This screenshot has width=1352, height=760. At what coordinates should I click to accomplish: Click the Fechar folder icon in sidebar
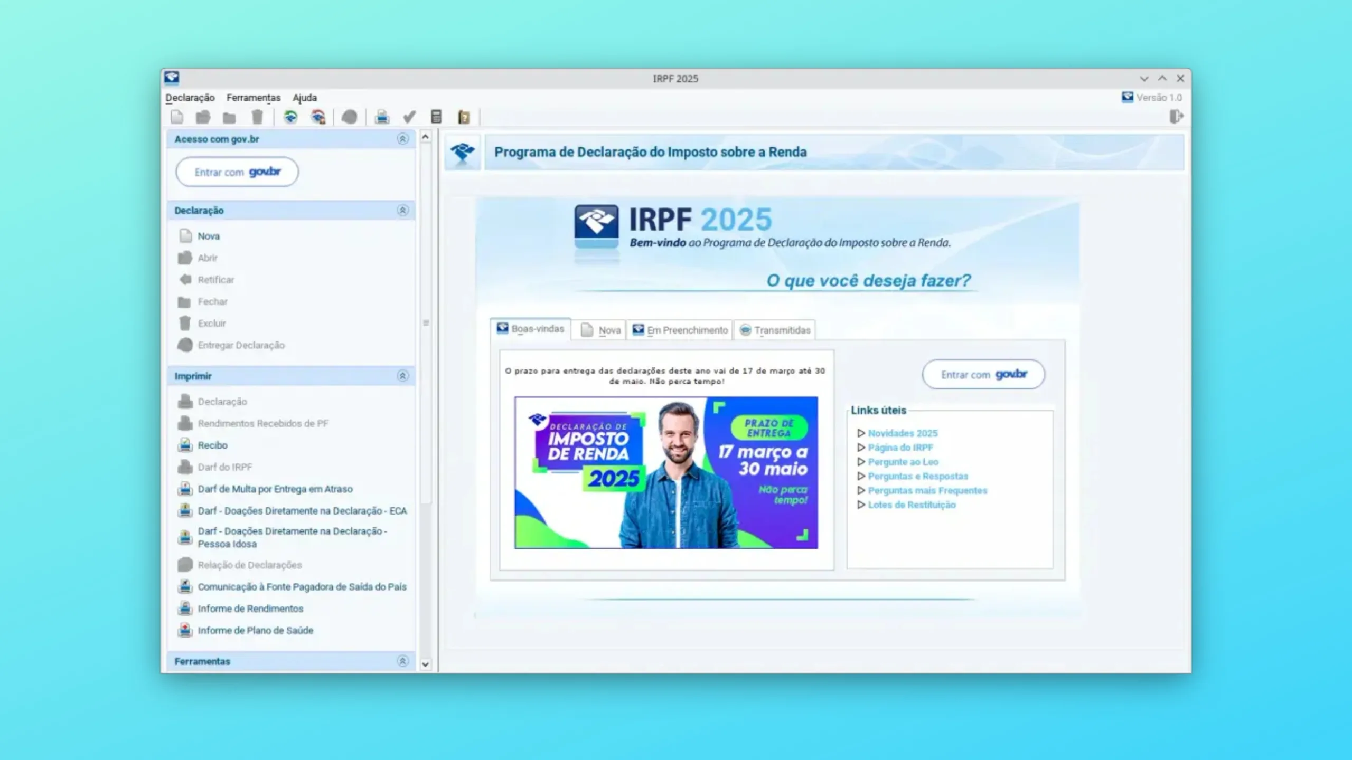click(x=184, y=302)
